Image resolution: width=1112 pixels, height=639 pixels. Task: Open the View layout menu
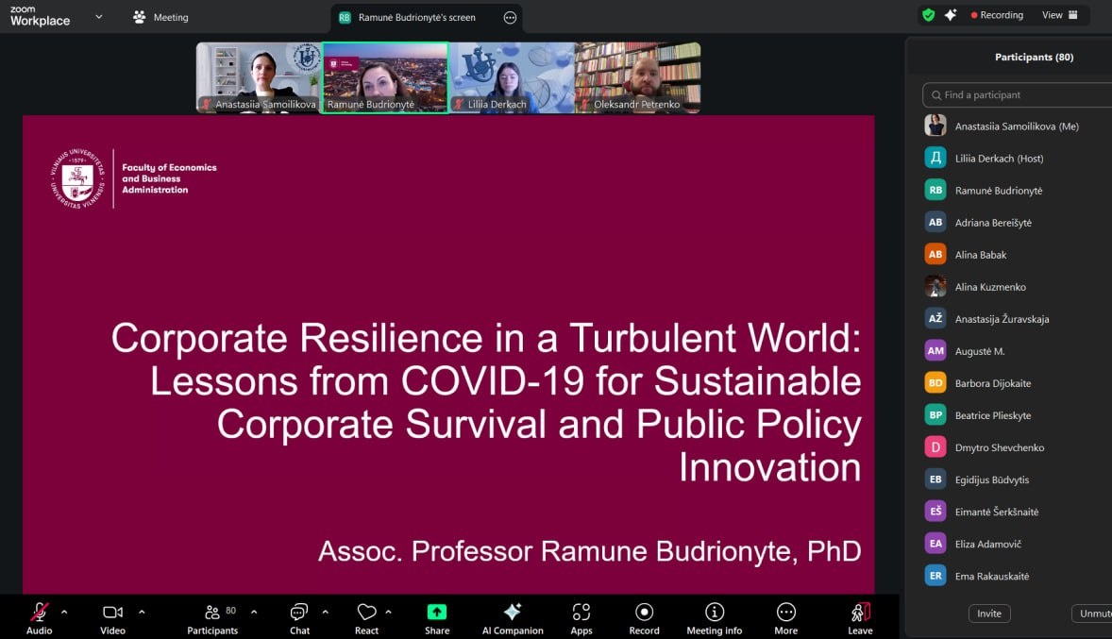[x=1058, y=15]
